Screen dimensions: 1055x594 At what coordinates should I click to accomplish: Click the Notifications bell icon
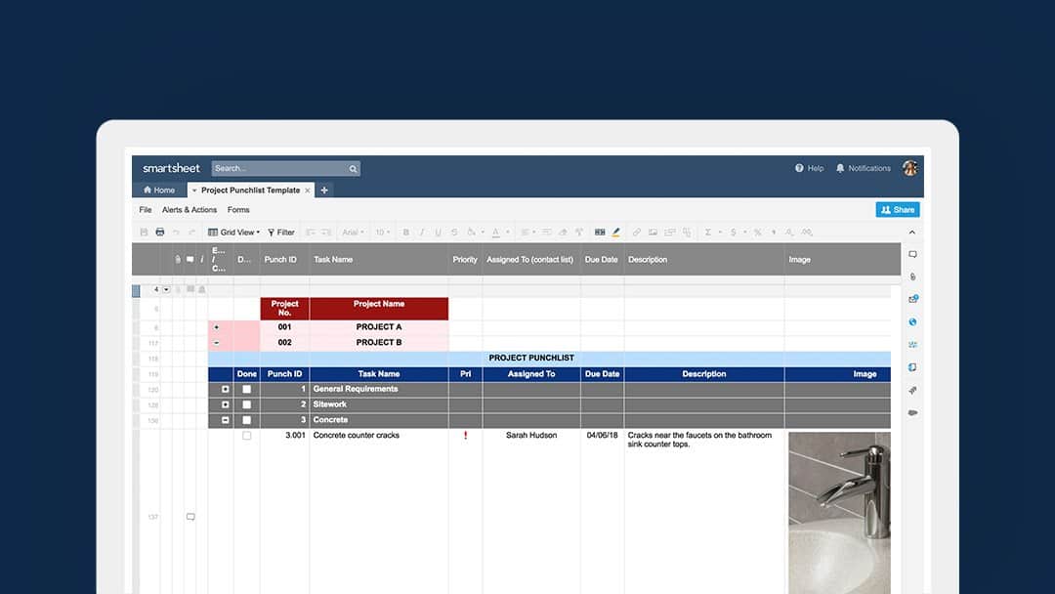840,168
